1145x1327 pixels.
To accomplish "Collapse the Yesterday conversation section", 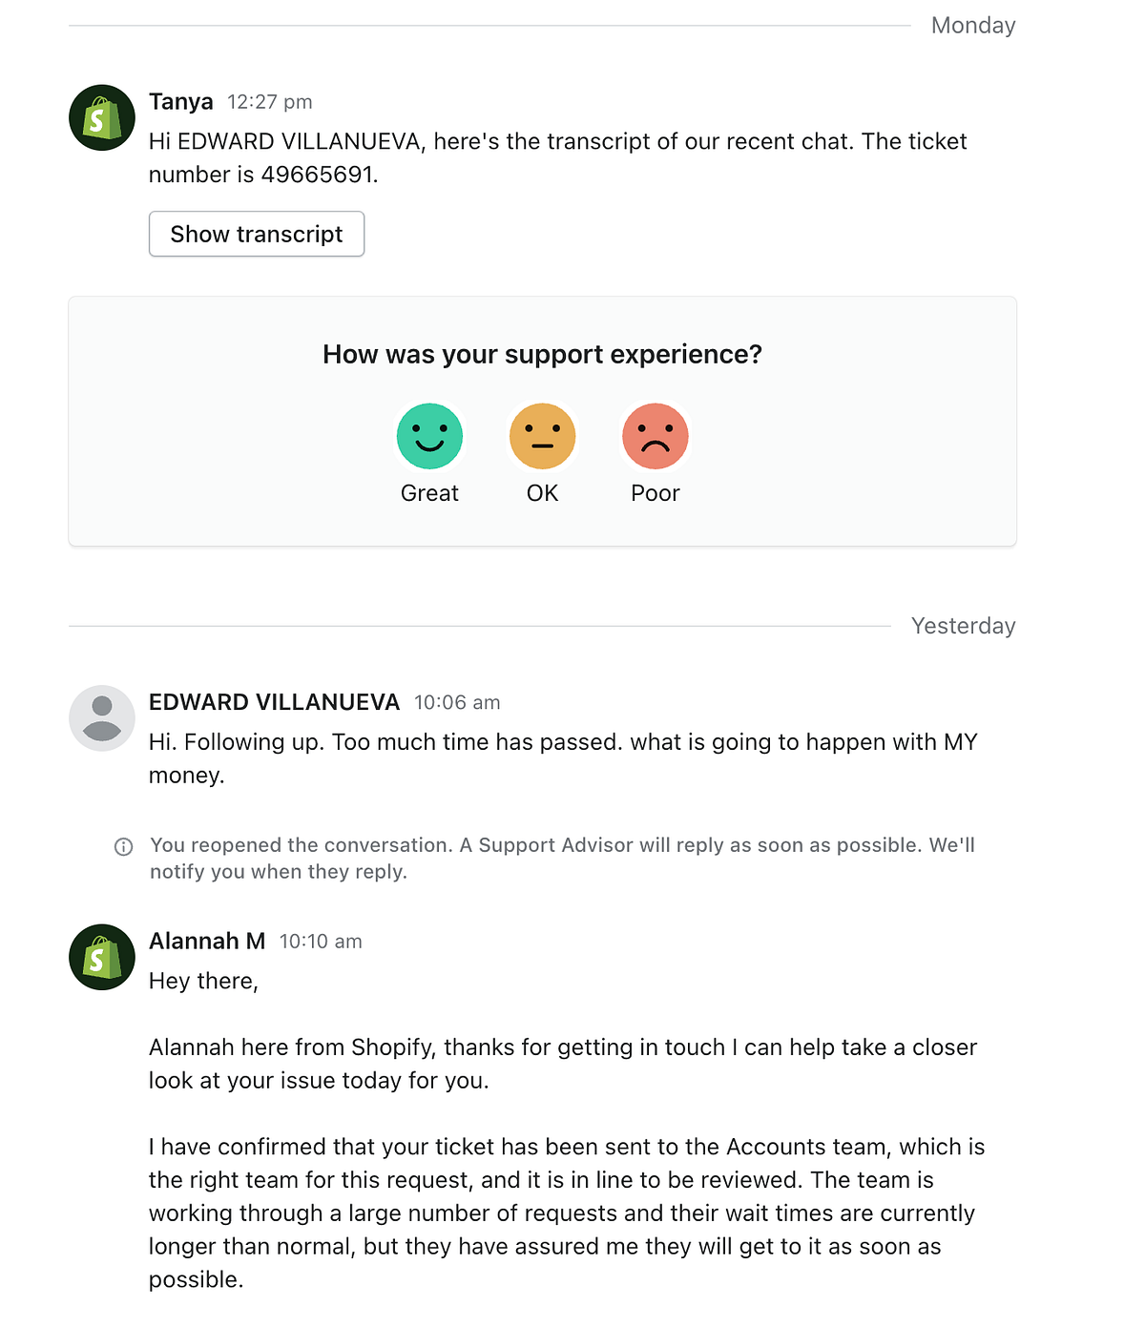I will pos(963,626).
